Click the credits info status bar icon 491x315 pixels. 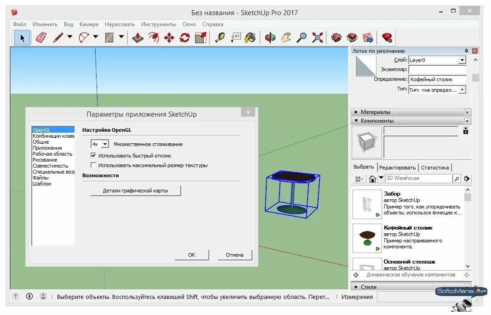coord(29,296)
